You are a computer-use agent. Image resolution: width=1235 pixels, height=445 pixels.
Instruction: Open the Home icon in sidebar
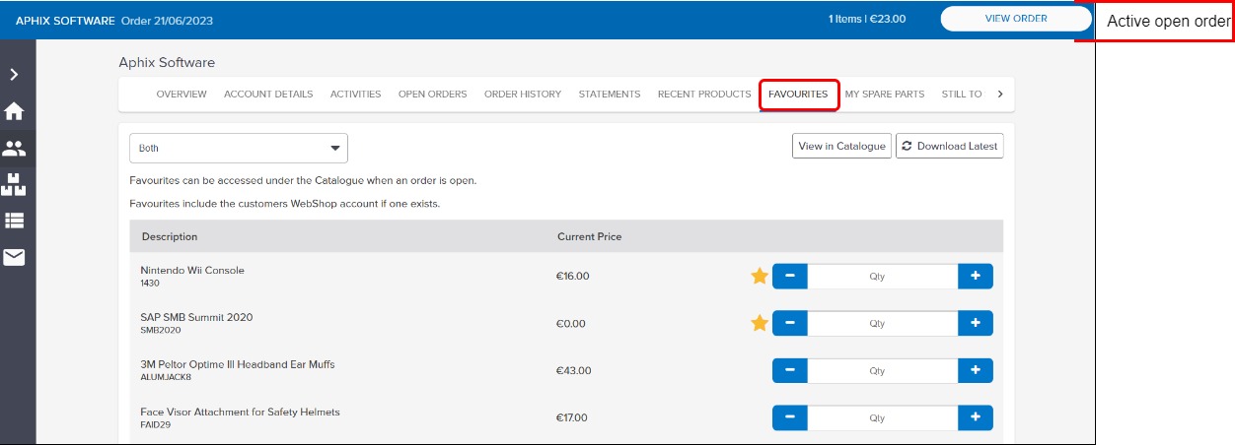[x=15, y=112]
